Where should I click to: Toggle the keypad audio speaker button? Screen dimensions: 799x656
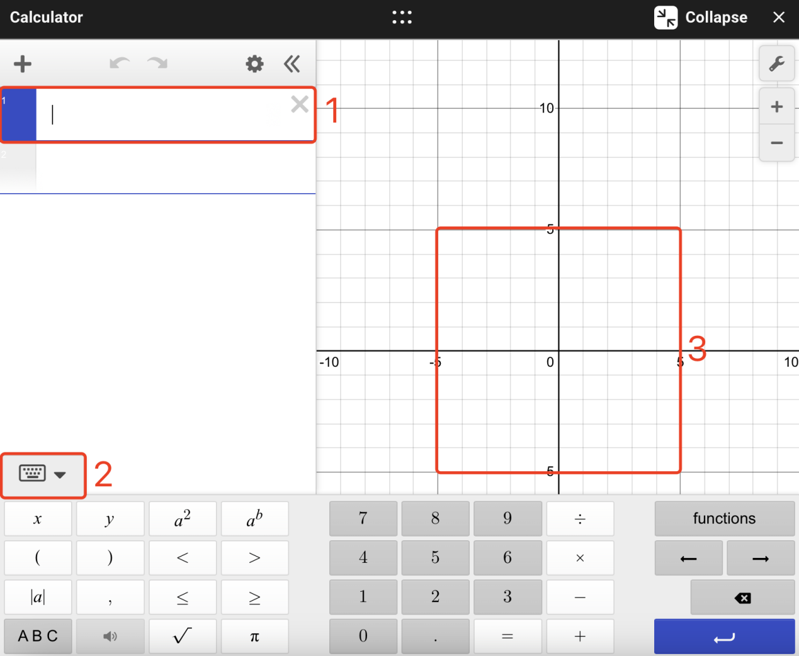click(x=110, y=637)
